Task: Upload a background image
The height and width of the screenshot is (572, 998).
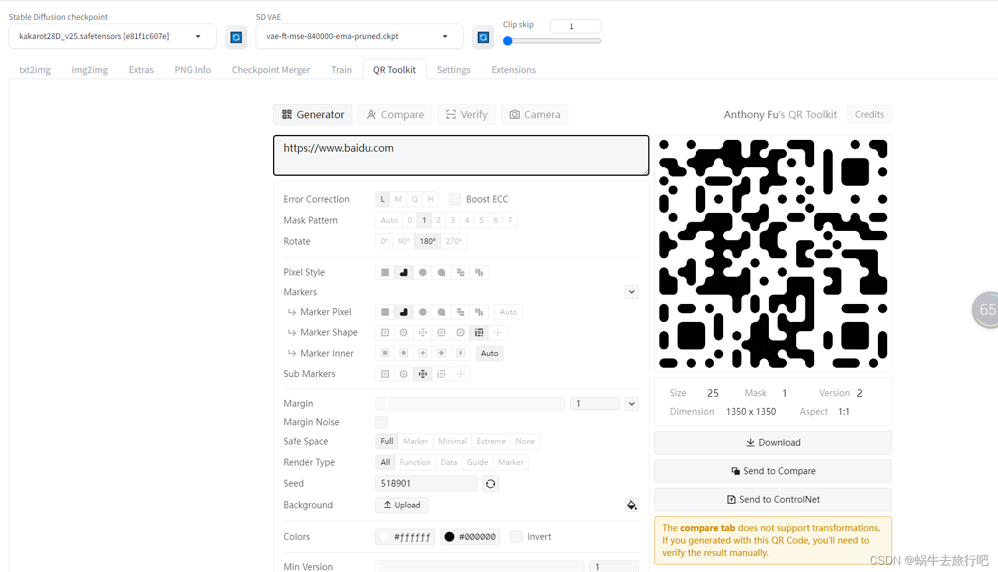Action: [402, 505]
